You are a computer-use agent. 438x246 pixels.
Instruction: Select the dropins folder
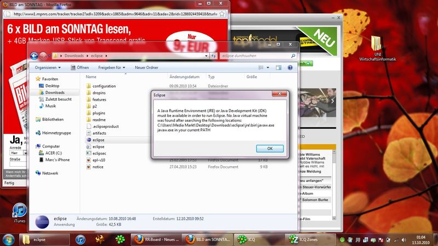pos(99,92)
